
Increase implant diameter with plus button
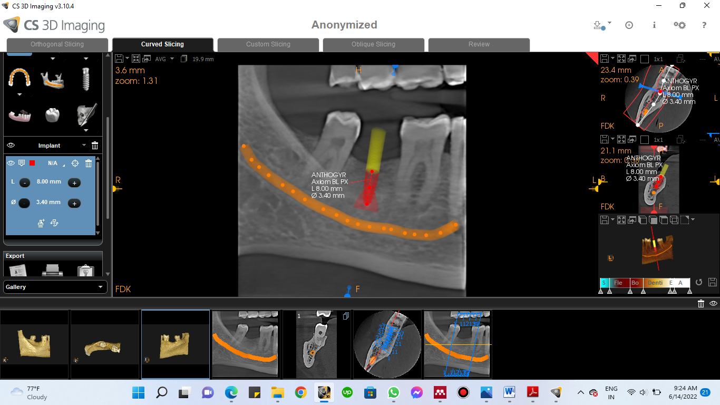(74, 203)
